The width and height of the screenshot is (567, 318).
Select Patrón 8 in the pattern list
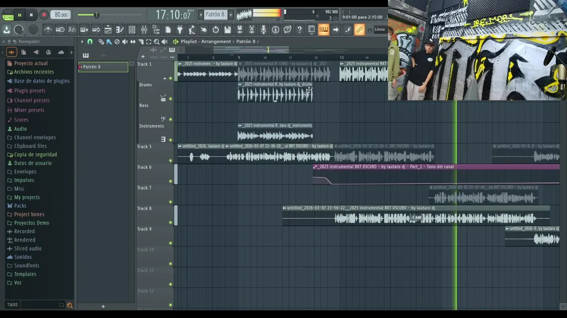pos(103,67)
